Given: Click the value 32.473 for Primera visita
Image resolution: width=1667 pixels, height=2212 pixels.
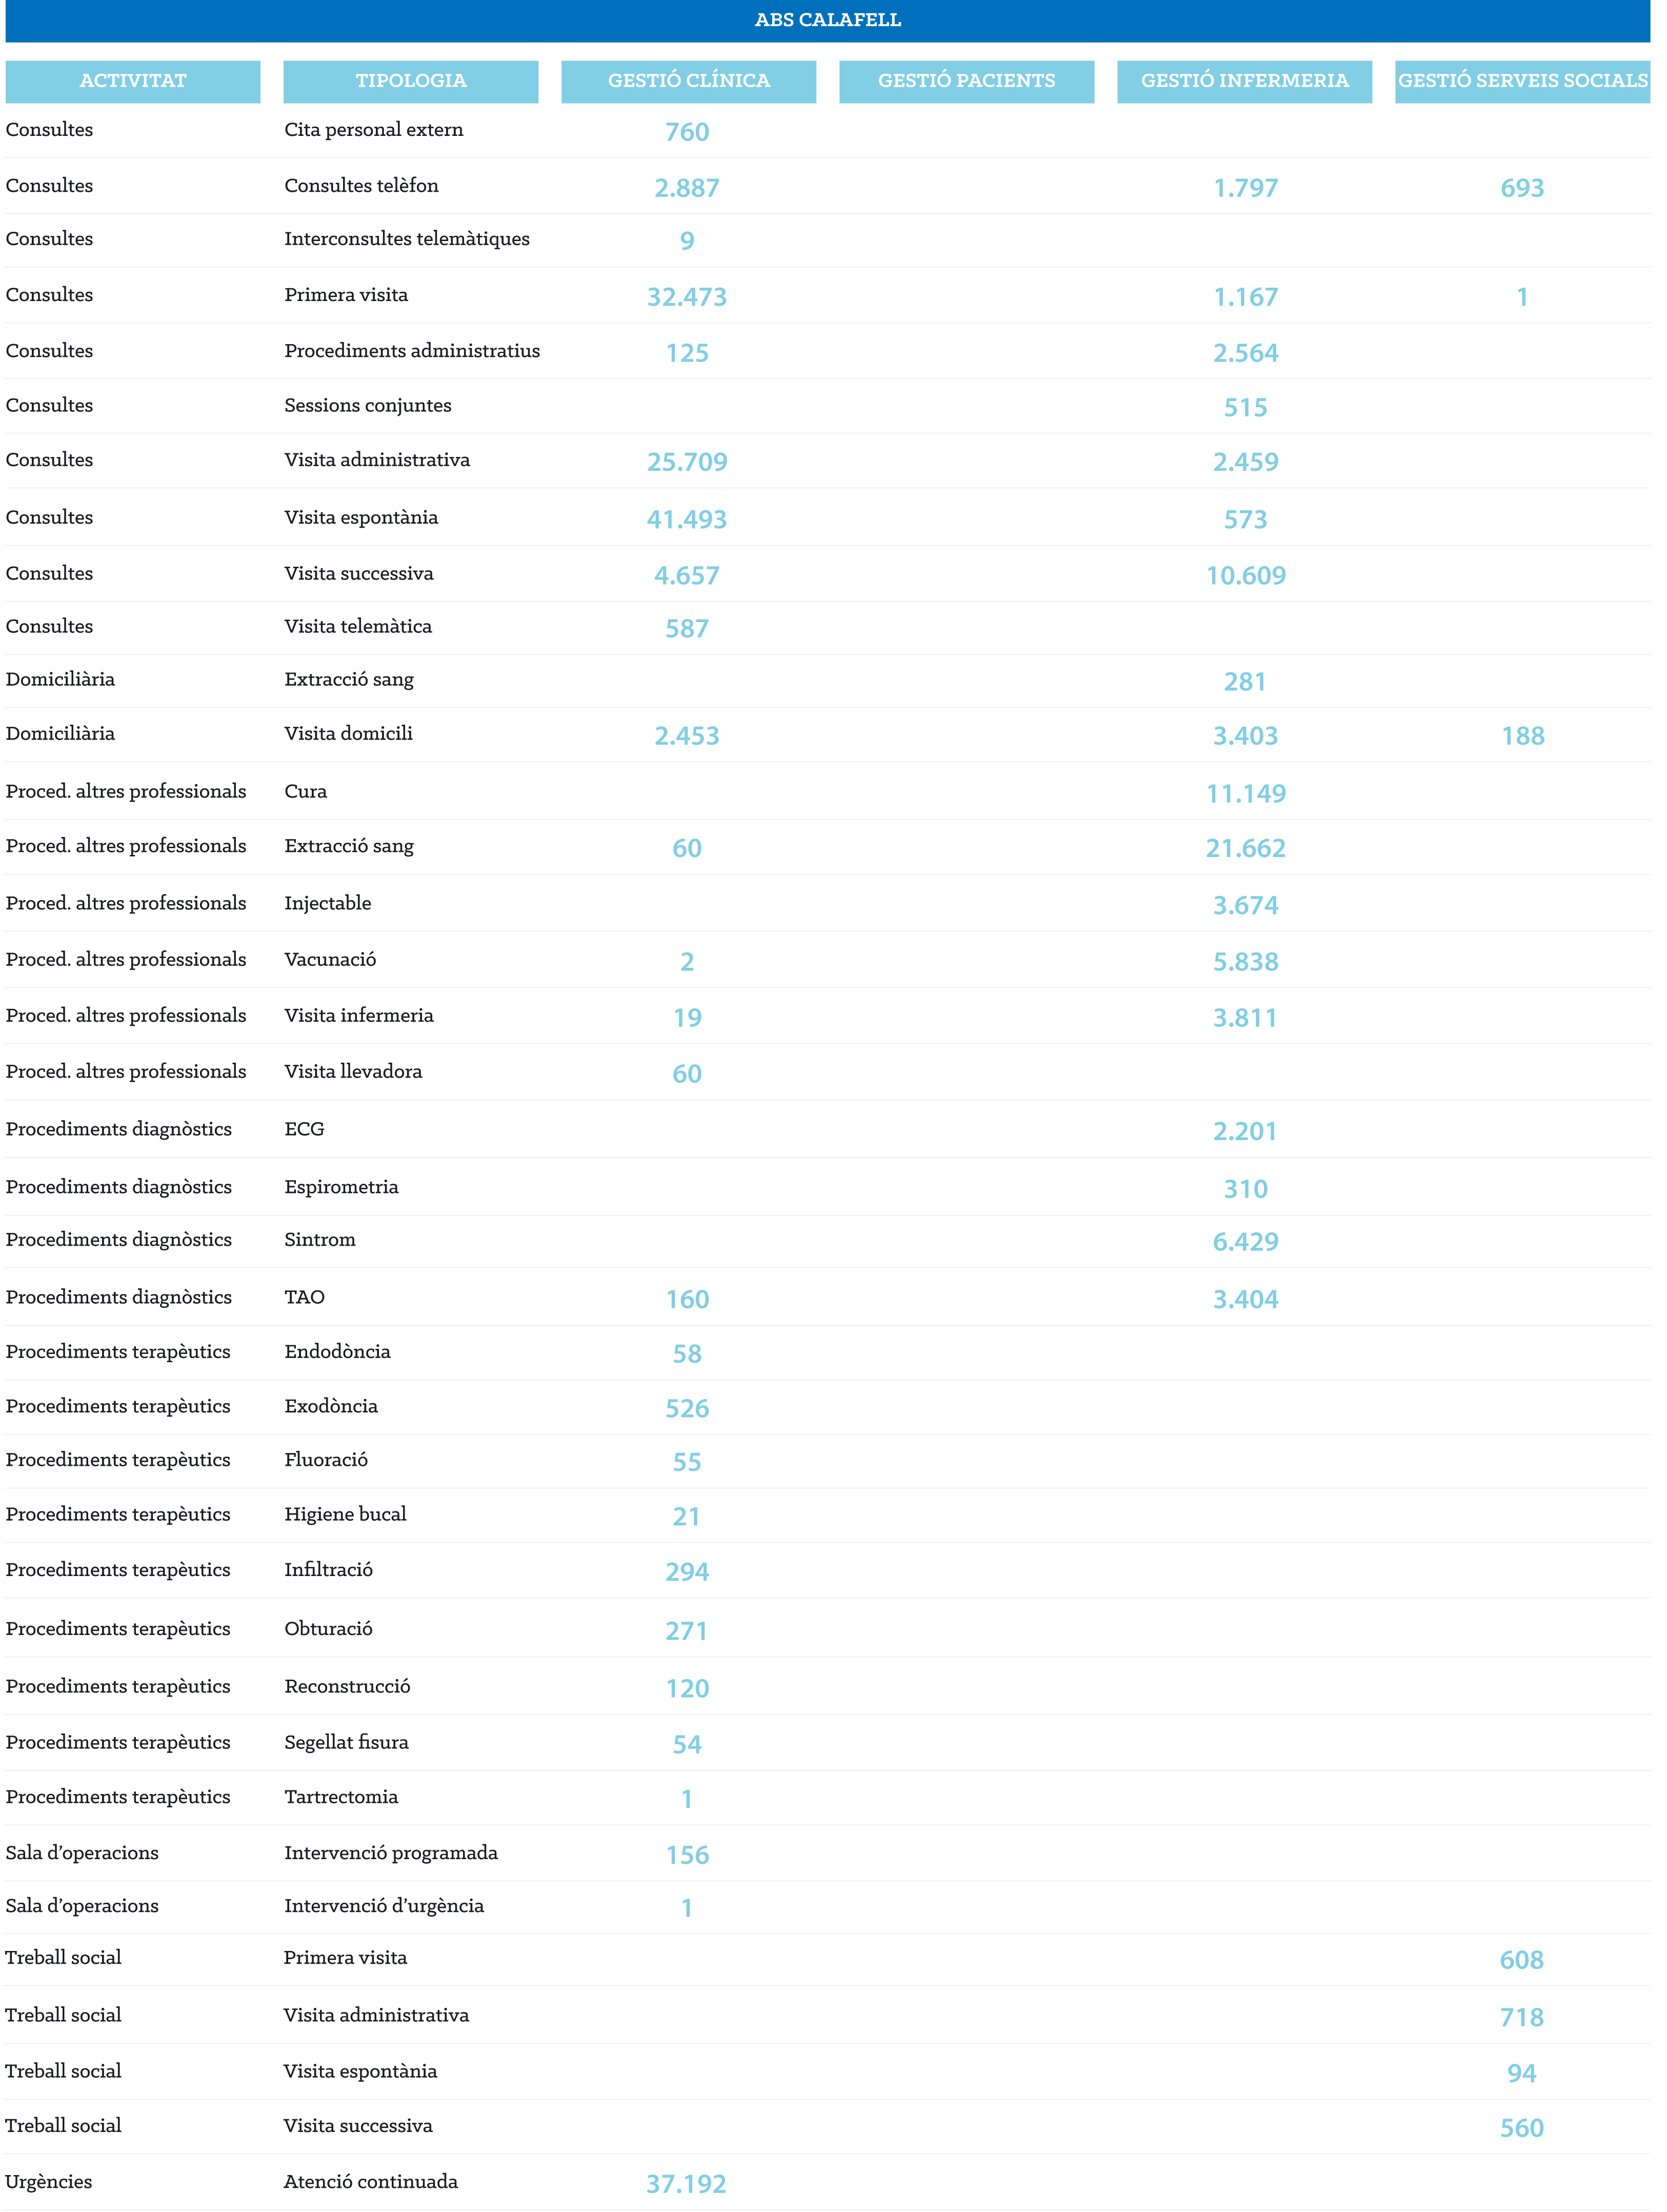Looking at the screenshot, I should (687, 297).
